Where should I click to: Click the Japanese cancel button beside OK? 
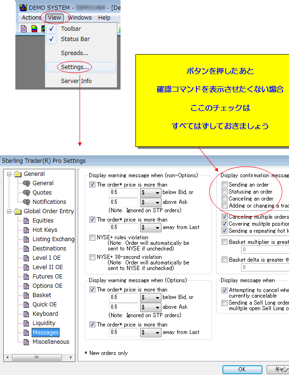click(278, 369)
